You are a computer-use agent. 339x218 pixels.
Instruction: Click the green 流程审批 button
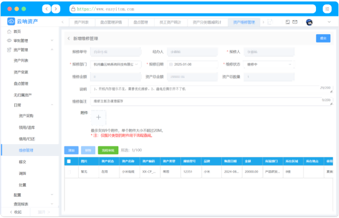108,150
